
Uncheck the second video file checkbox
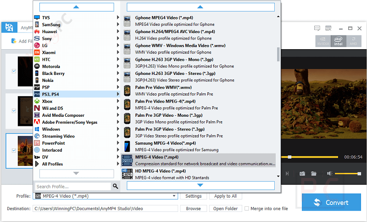tap(14, 111)
